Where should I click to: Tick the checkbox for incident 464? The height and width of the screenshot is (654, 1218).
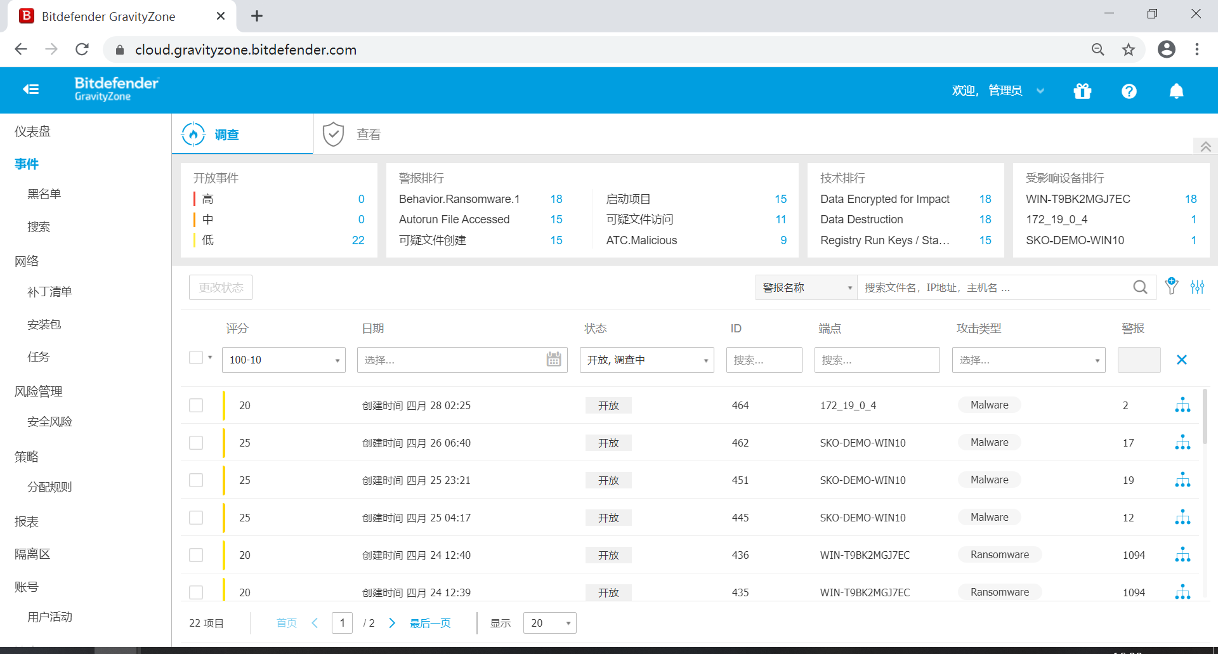tap(196, 405)
